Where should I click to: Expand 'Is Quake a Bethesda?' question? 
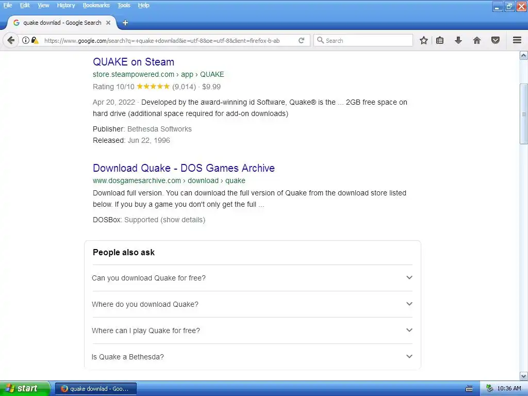252,357
